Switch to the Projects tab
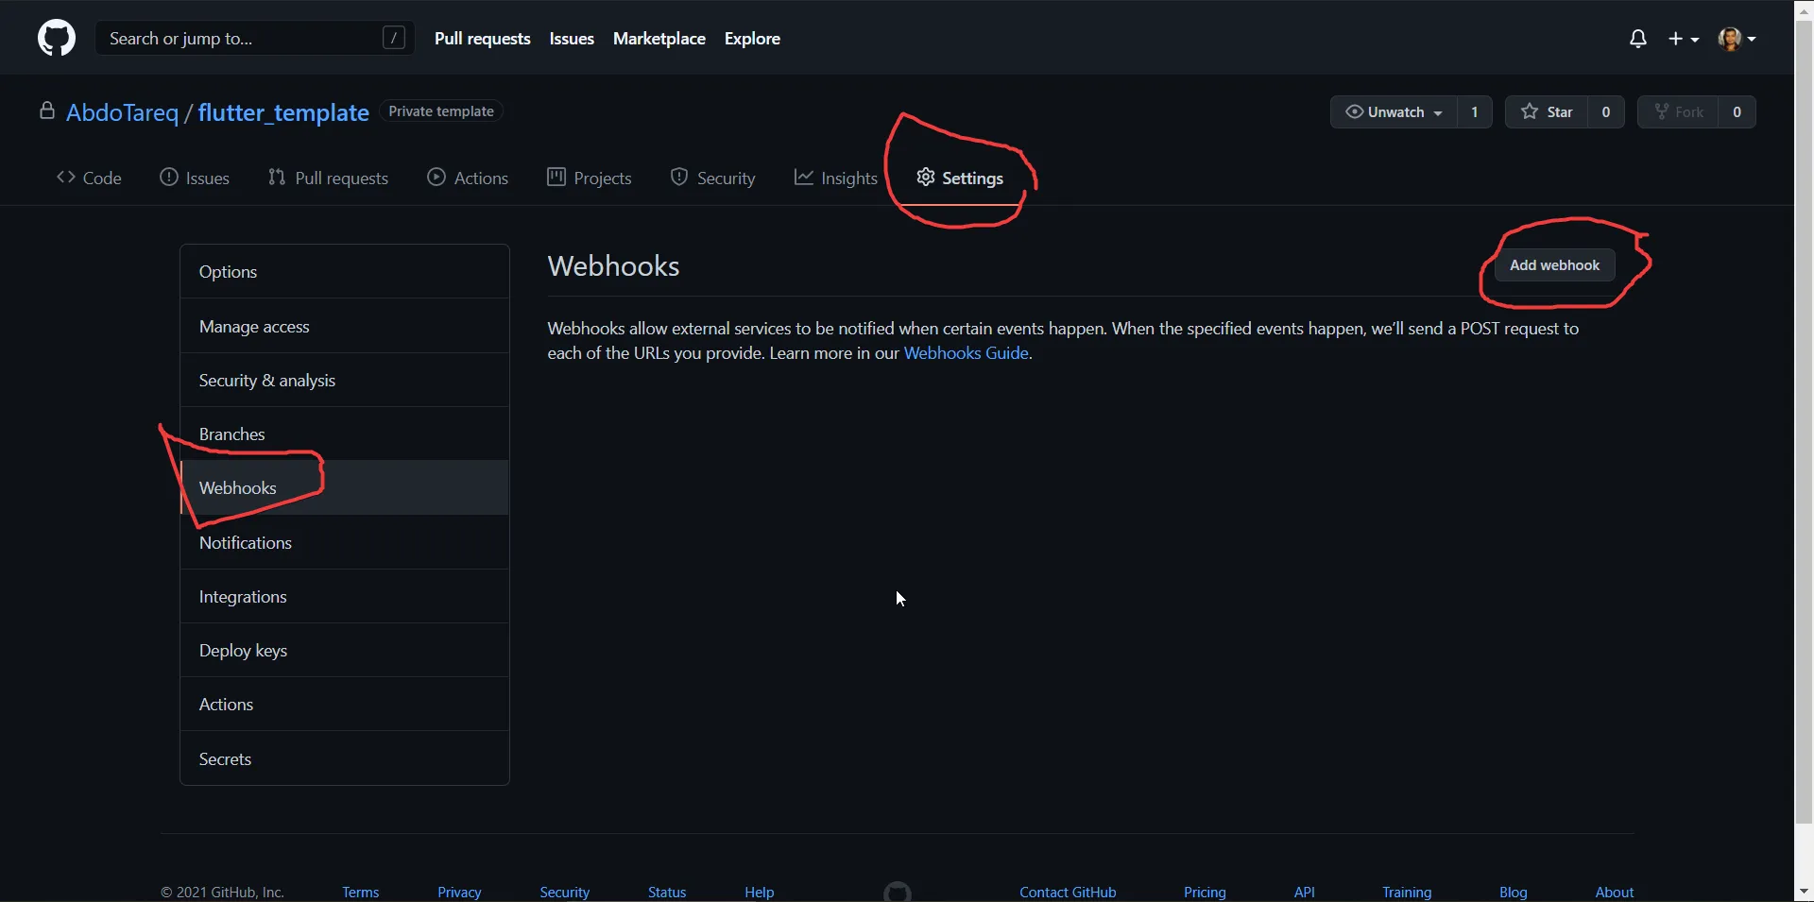The image size is (1814, 902). tap(590, 178)
